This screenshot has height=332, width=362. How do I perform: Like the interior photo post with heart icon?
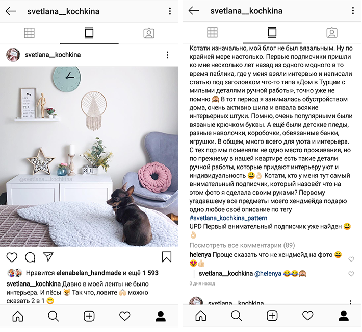12,257
